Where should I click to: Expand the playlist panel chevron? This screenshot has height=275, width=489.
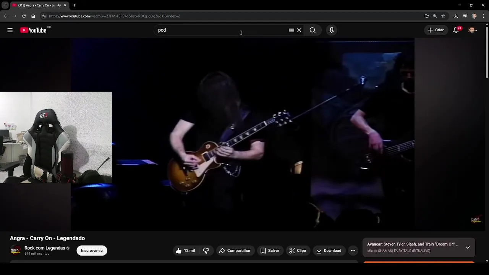pos(468,247)
